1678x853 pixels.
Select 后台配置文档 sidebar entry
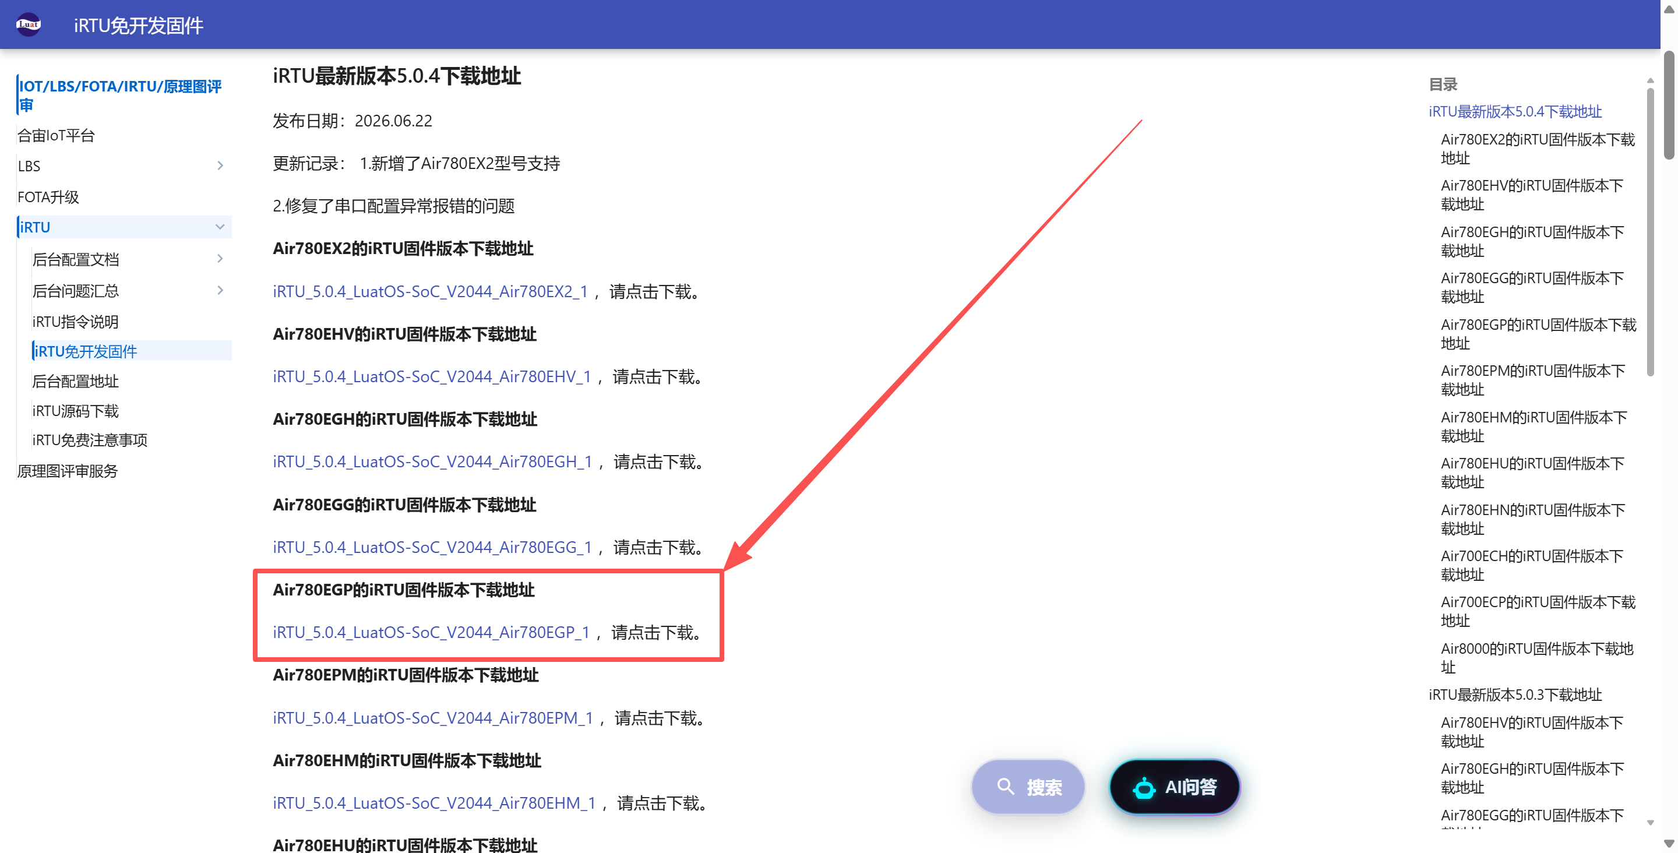[76, 259]
